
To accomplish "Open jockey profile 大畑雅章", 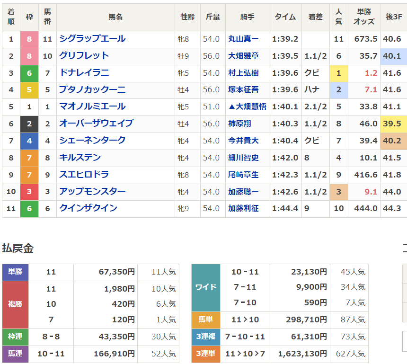I will [243, 56].
